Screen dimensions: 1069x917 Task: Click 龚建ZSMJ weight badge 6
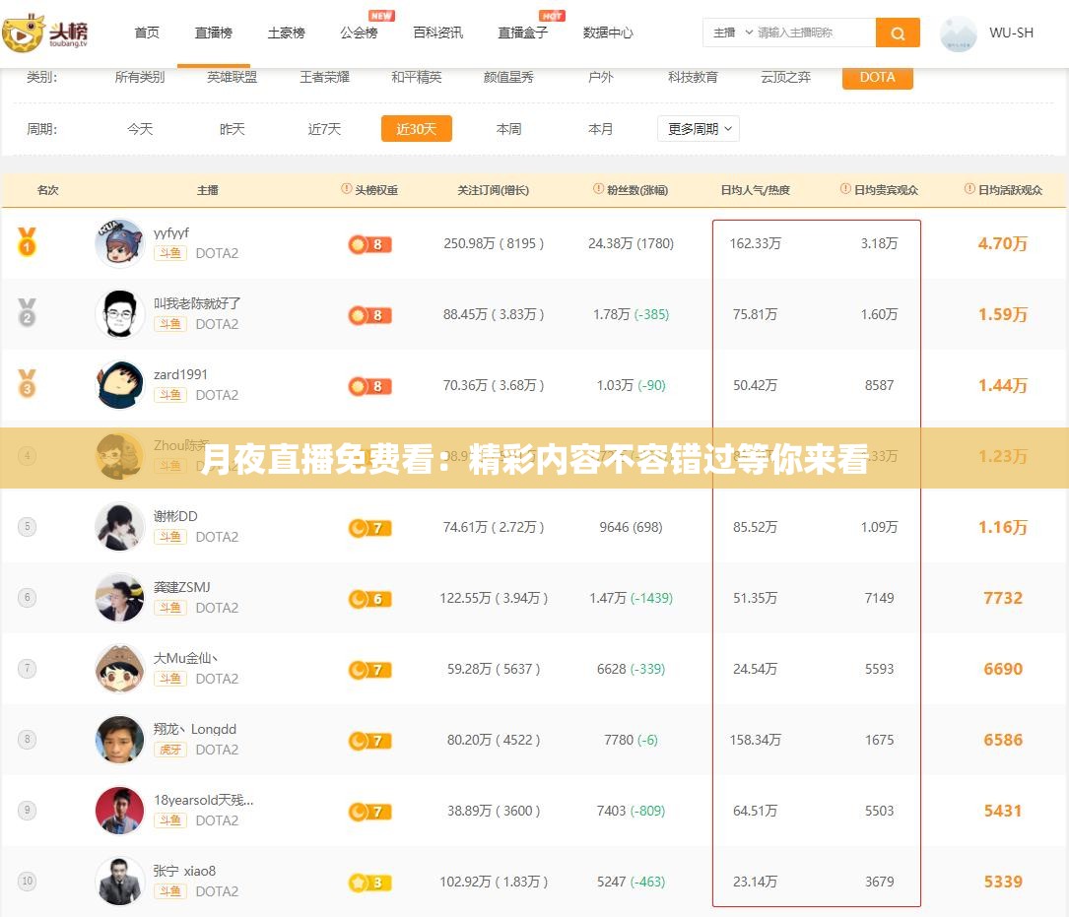(369, 599)
